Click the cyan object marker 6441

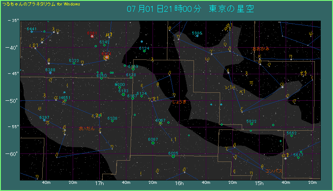pyautogui.click(x=32, y=32)
